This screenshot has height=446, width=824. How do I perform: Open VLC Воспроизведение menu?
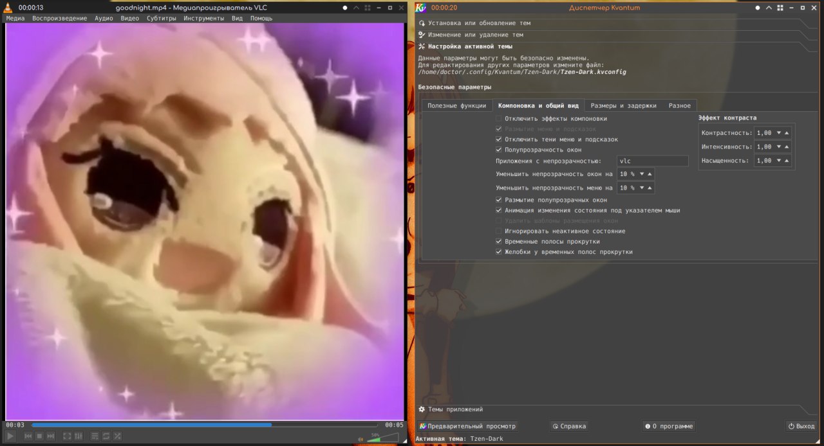60,19
